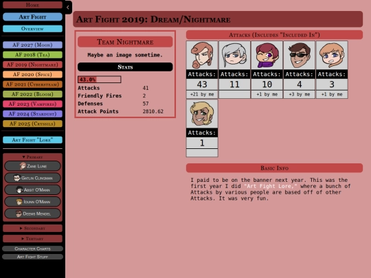The height and width of the screenshot is (278, 371).
Task: Open the orange-haired character portrait with 3 attacks
Action: [332, 56]
